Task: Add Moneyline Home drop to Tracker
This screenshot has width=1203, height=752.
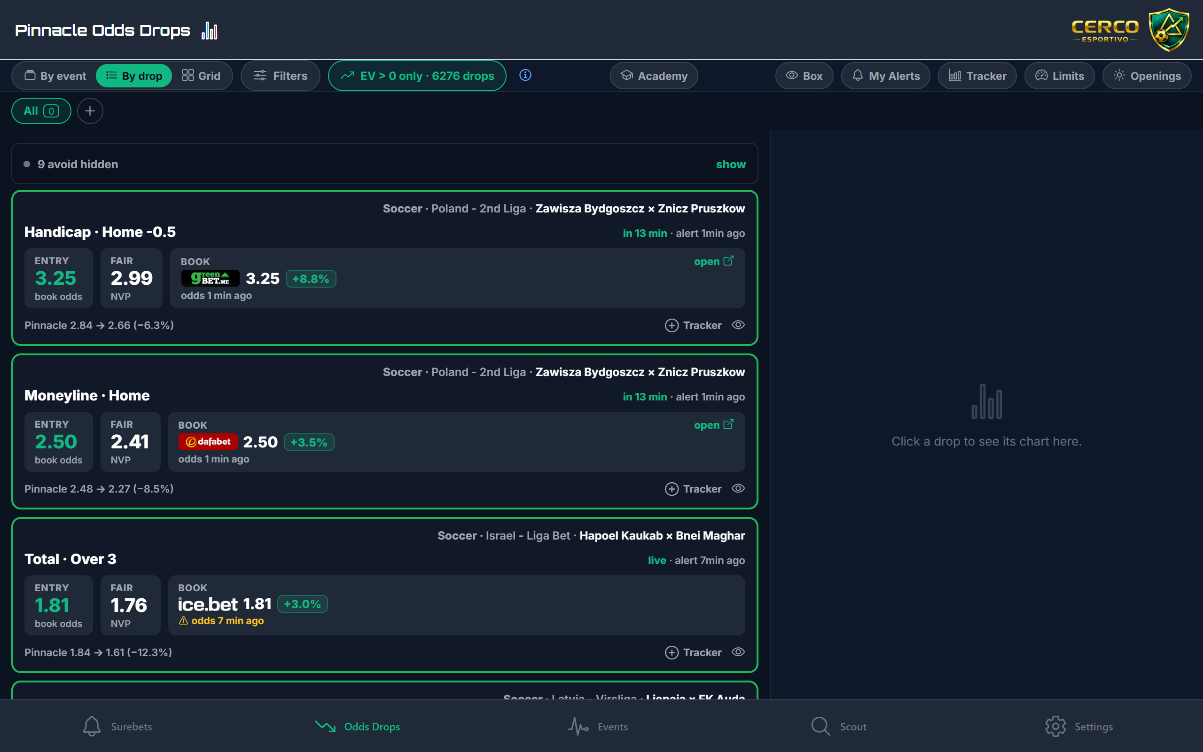Action: (x=693, y=489)
